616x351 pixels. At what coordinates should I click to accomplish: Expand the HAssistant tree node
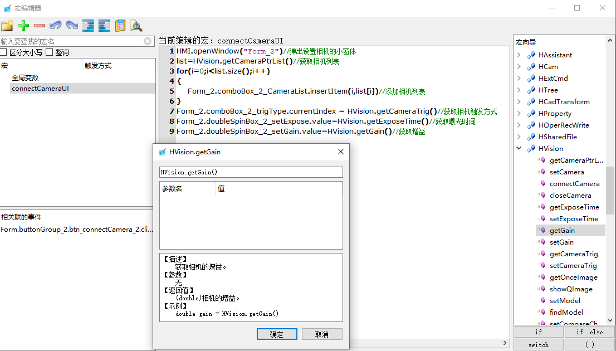[519, 55]
